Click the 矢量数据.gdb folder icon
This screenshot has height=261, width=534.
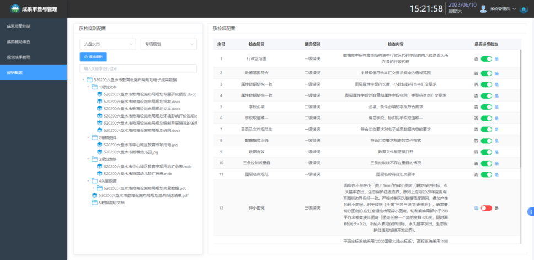pos(99,188)
